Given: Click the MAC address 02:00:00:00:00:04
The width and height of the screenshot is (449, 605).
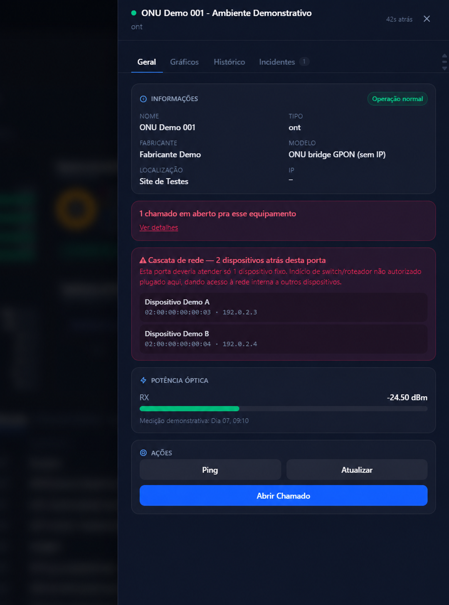Looking at the screenshot, I should [178, 344].
